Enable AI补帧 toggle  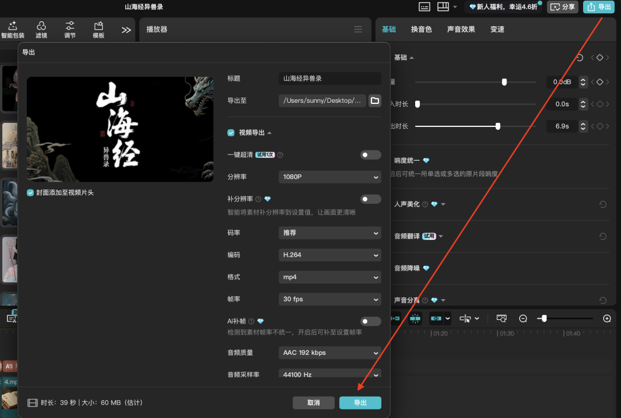371,321
